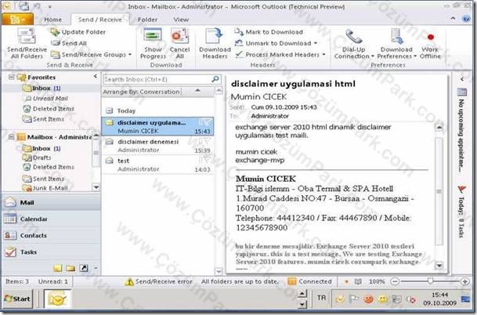The height and width of the screenshot is (315, 477).
Task: Open the orange File menu button
Action: [x=17, y=19]
